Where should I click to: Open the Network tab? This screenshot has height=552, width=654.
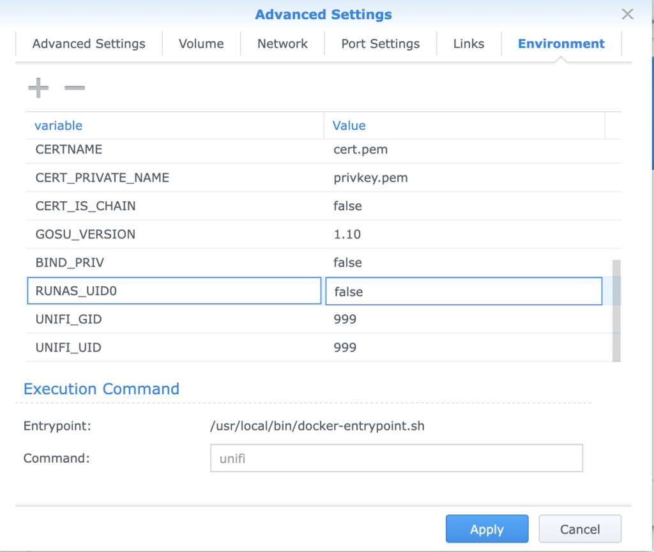tap(282, 44)
